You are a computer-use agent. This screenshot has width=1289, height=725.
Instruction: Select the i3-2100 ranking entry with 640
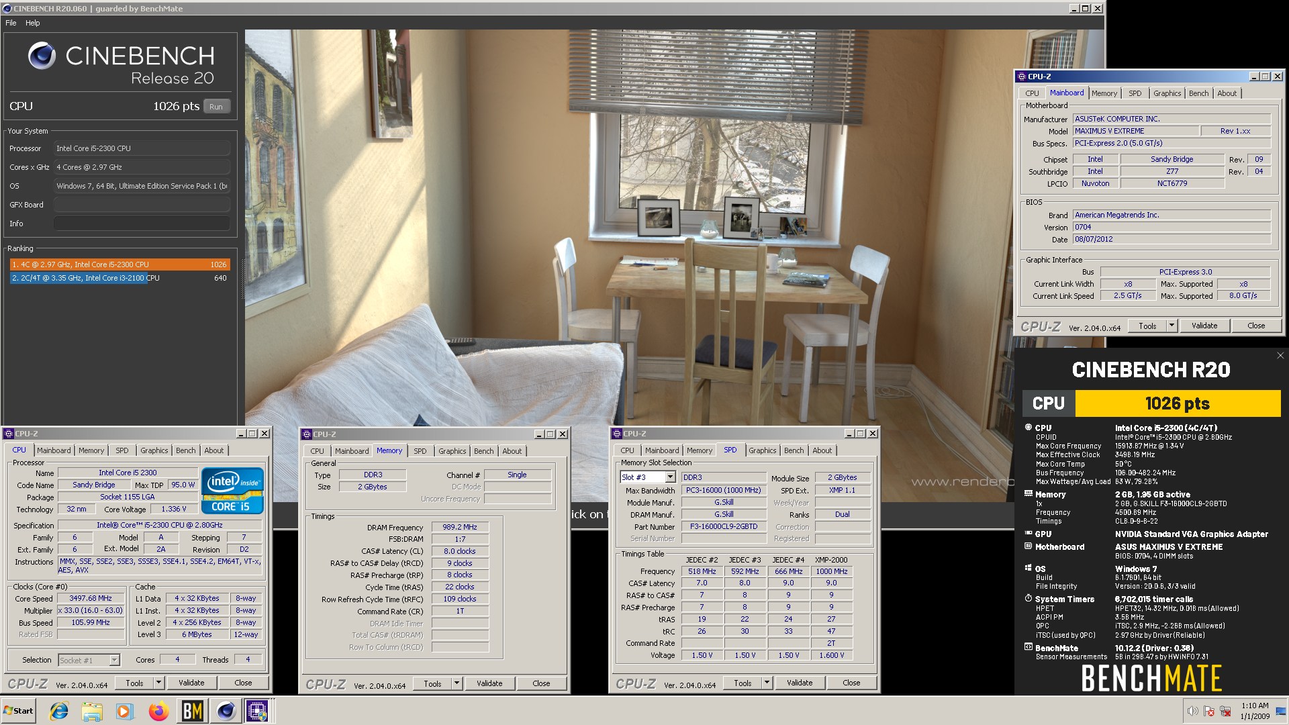pos(120,278)
